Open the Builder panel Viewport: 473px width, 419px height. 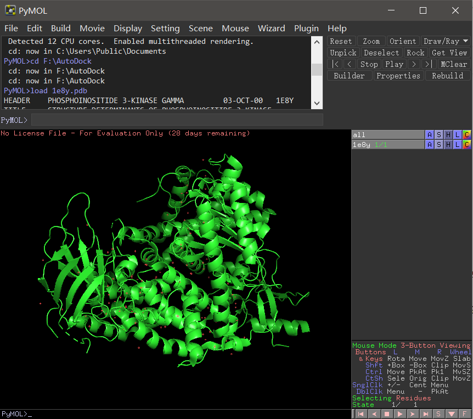[350, 76]
